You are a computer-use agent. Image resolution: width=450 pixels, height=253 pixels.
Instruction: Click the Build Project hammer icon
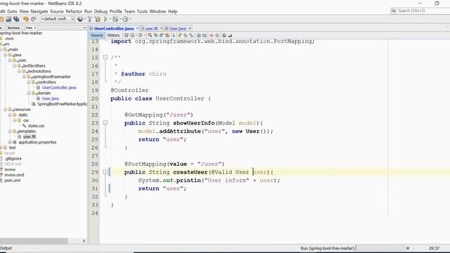pos(89,19)
